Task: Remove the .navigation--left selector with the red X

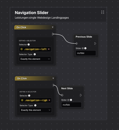Action: (49, 49)
